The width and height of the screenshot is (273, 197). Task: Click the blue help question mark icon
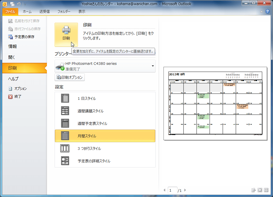point(268,11)
